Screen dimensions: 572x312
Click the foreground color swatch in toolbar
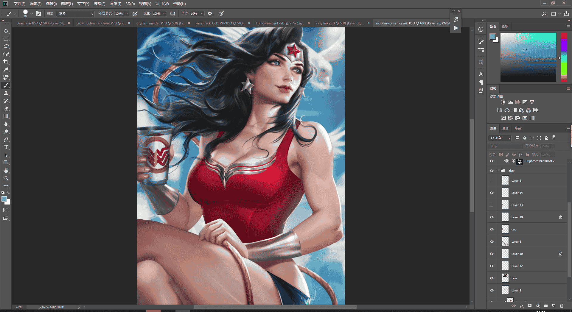point(4,199)
